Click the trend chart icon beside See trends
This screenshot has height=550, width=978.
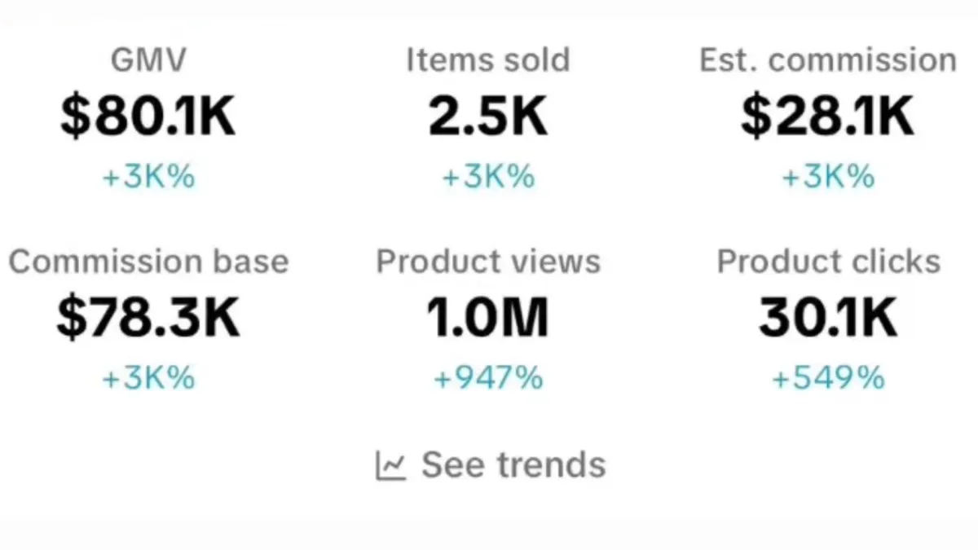(x=390, y=466)
